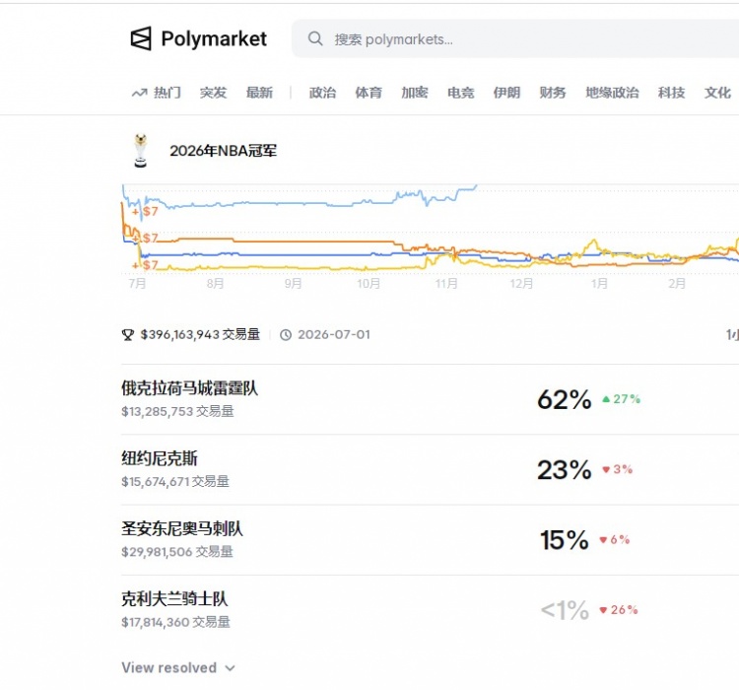Select the 科技 category
The height and width of the screenshot is (690, 739).
[671, 93]
